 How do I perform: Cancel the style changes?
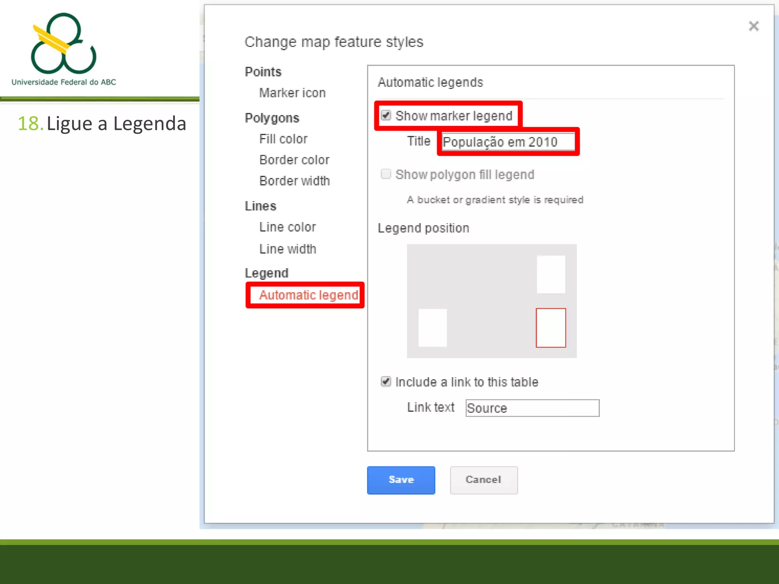pyautogui.click(x=483, y=480)
